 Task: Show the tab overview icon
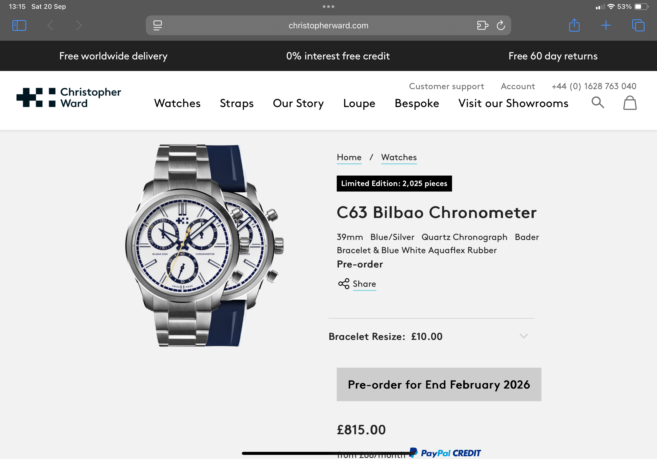[x=638, y=26]
